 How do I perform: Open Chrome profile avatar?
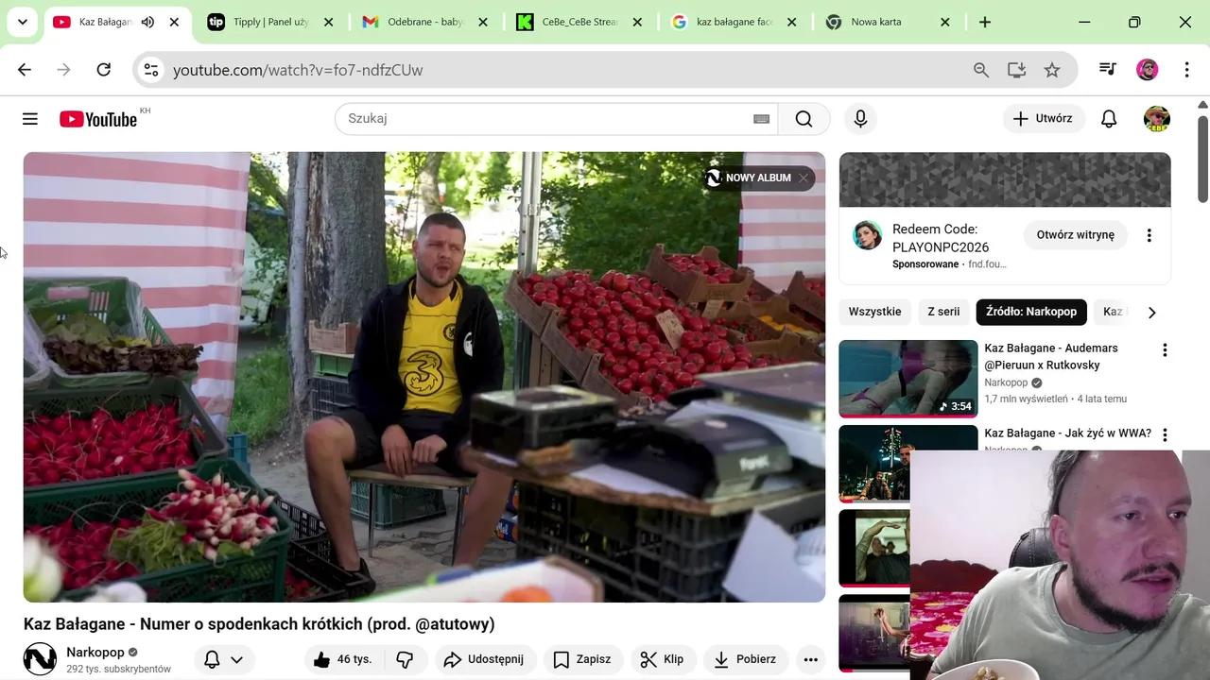pyautogui.click(x=1148, y=70)
